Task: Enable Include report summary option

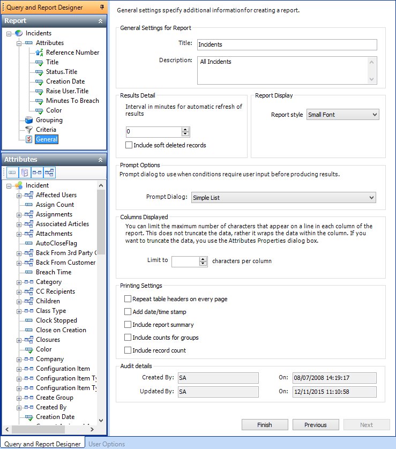Action: [128, 325]
